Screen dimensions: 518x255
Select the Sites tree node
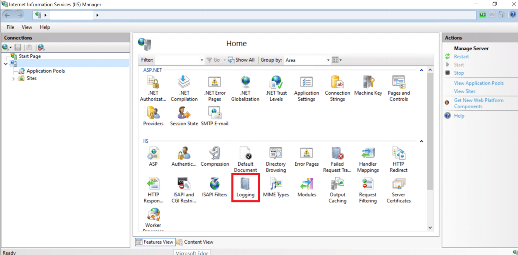click(31, 78)
